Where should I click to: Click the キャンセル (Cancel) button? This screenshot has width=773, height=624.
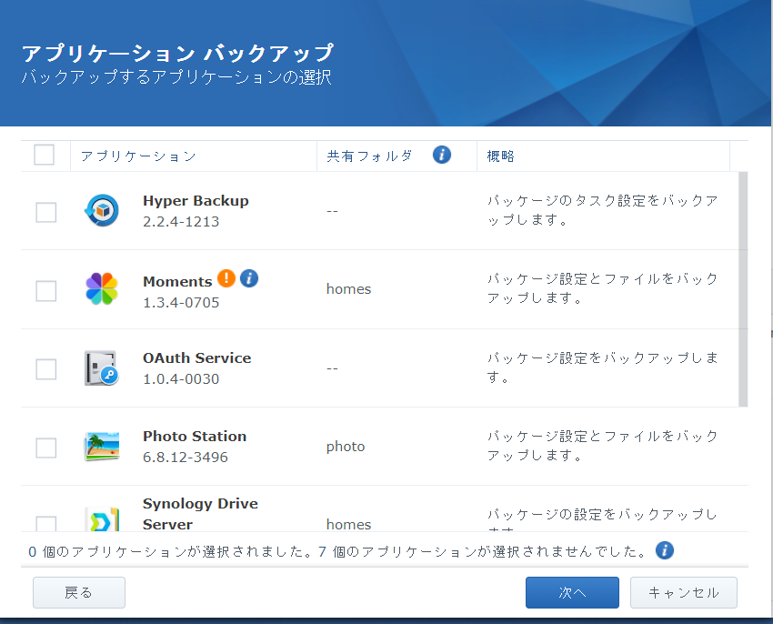point(684,592)
